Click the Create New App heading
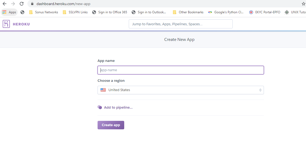The width and height of the screenshot is (306, 145). tap(179, 40)
